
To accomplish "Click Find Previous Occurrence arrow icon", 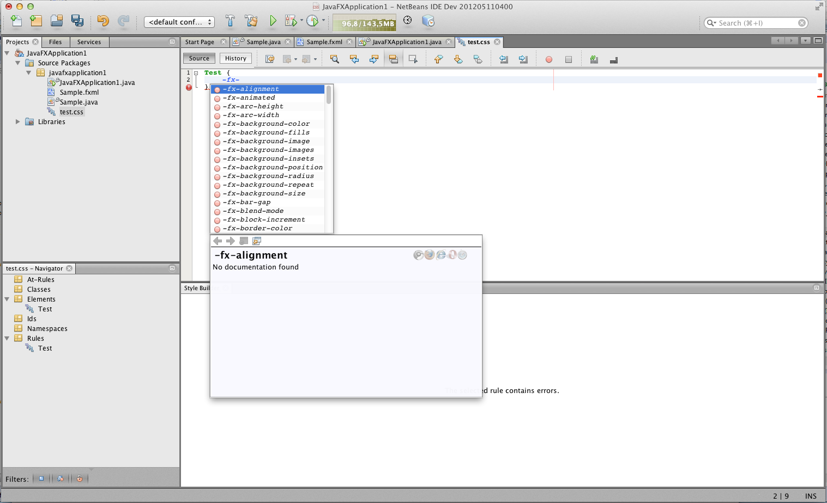I will pos(354,59).
